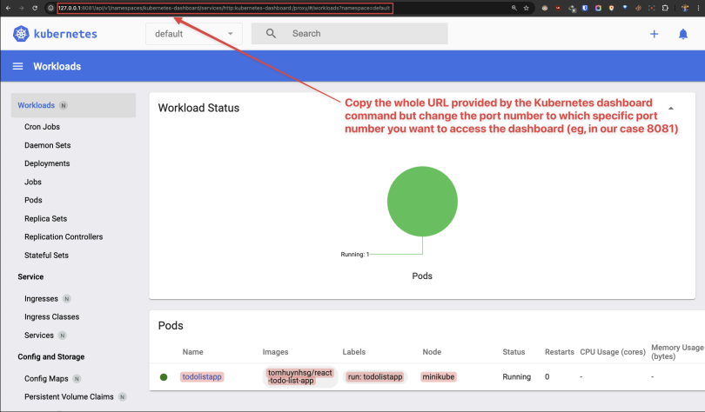705x412 pixels.
Task: Open the owl-face extension icon
Action: point(545,8)
